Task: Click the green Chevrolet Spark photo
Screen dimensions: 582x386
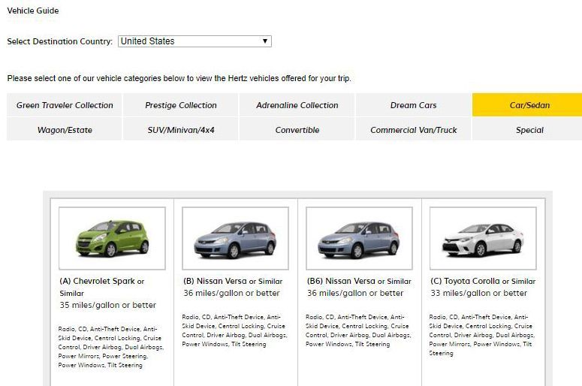Action: tap(112, 238)
